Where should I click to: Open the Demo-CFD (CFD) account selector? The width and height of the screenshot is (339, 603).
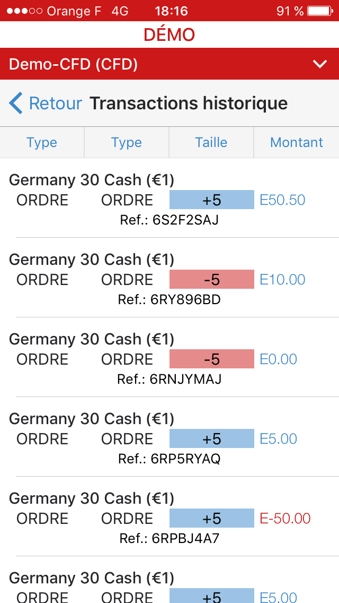(74, 64)
